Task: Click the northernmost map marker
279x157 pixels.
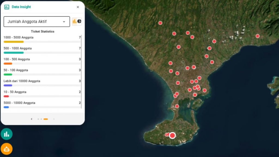Action: tap(160, 23)
